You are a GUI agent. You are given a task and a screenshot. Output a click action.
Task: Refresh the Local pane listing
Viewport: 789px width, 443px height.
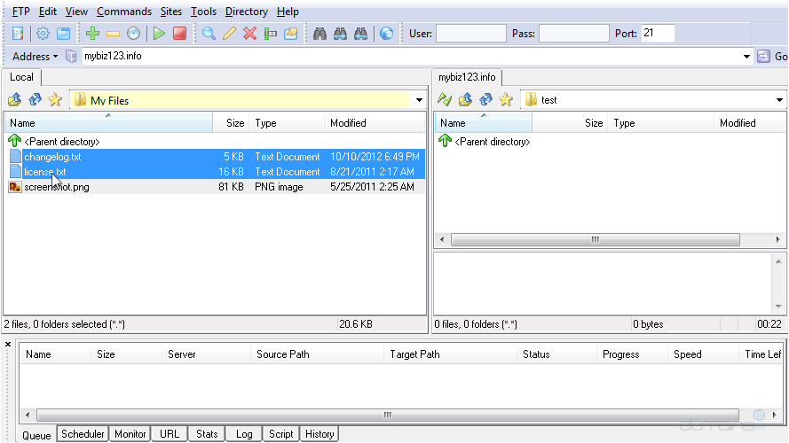[x=35, y=99]
